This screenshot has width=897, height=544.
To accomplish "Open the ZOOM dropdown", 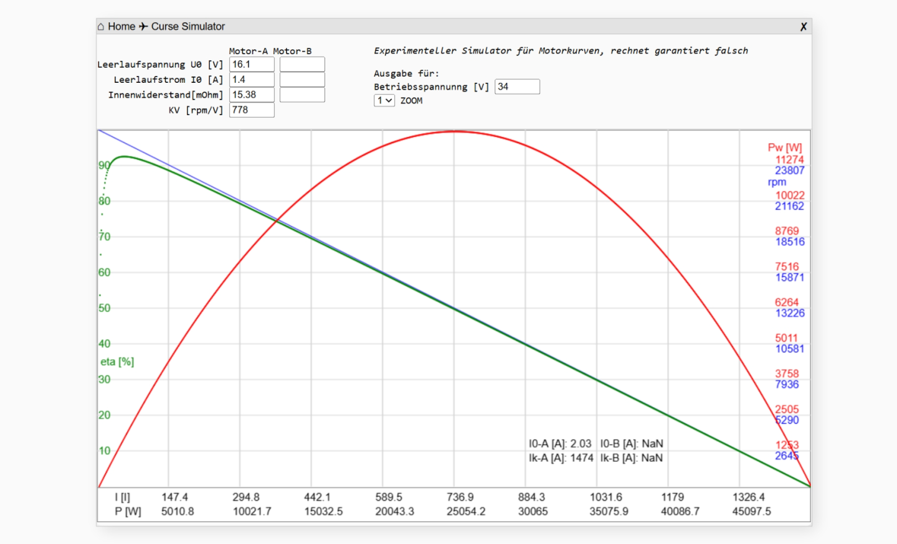I will point(384,100).
